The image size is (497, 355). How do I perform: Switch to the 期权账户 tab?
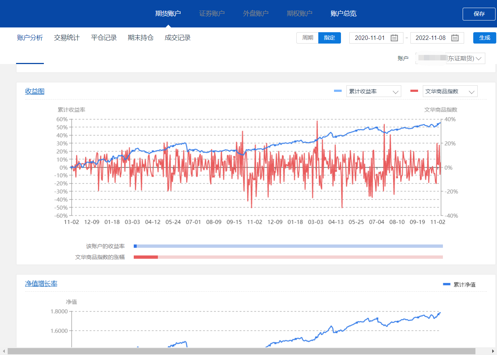click(299, 14)
